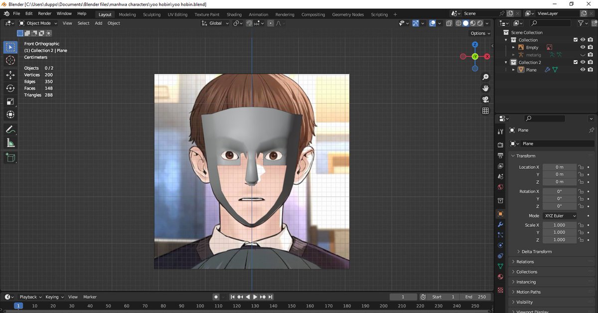Click the Play animation button
598x313 pixels.
click(x=255, y=297)
